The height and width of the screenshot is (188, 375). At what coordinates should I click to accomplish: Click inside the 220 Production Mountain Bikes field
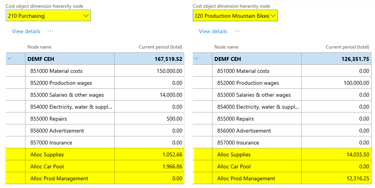point(231,16)
